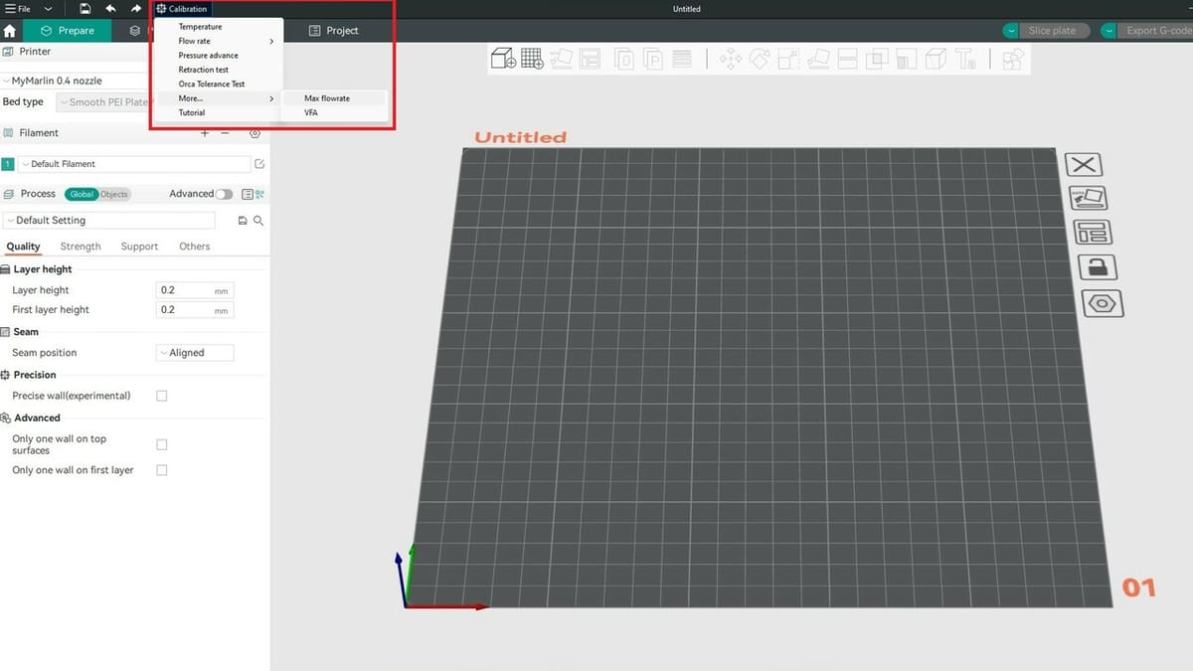This screenshot has width=1193, height=671.
Task: Search process settings with the magnifier icon
Action: click(258, 221)
